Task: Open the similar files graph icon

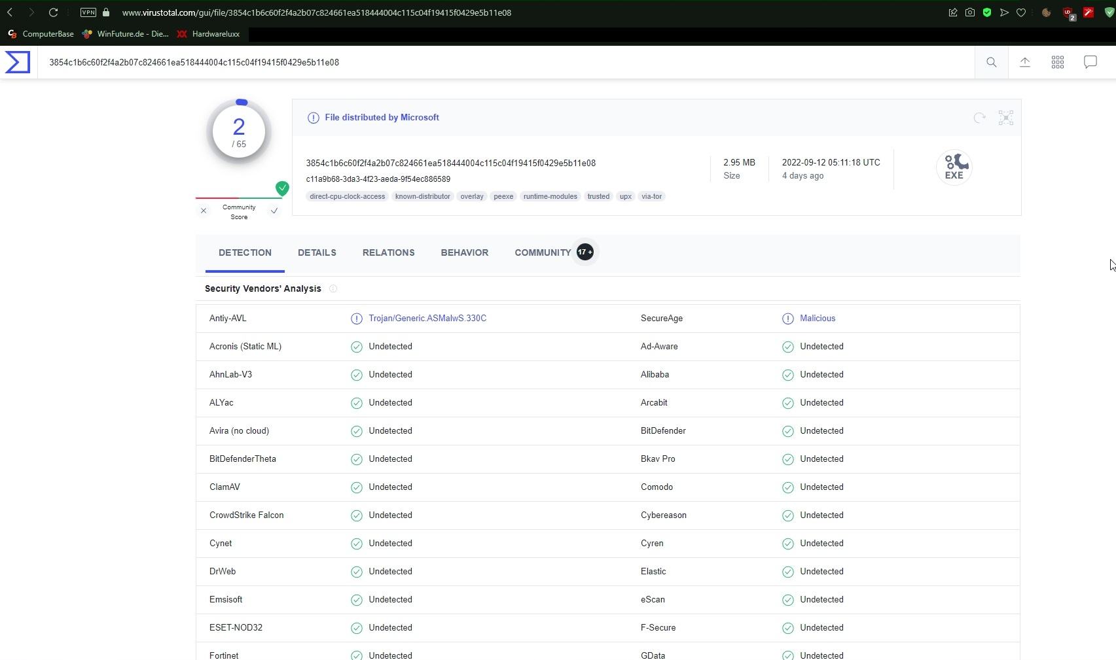Action: 1006,118
